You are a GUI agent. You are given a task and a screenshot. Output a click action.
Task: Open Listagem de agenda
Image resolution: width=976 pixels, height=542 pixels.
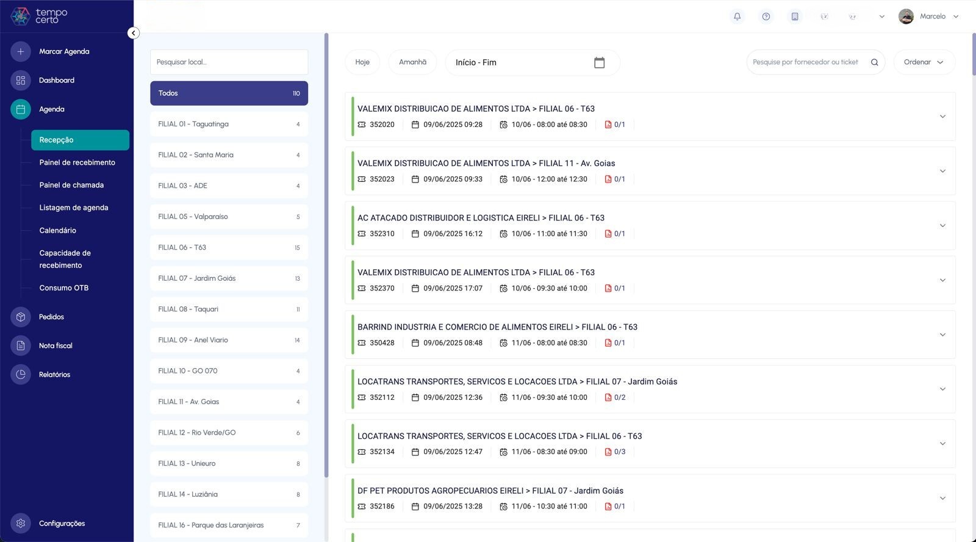point(74,208)
